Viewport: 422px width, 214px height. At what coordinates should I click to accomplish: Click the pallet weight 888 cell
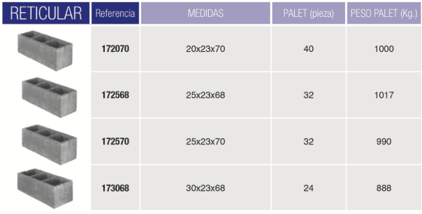coord(384,188)
